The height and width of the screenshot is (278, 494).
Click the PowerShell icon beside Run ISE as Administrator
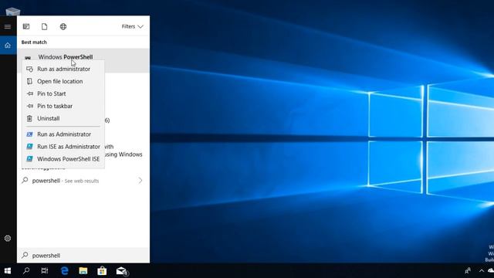29,147
